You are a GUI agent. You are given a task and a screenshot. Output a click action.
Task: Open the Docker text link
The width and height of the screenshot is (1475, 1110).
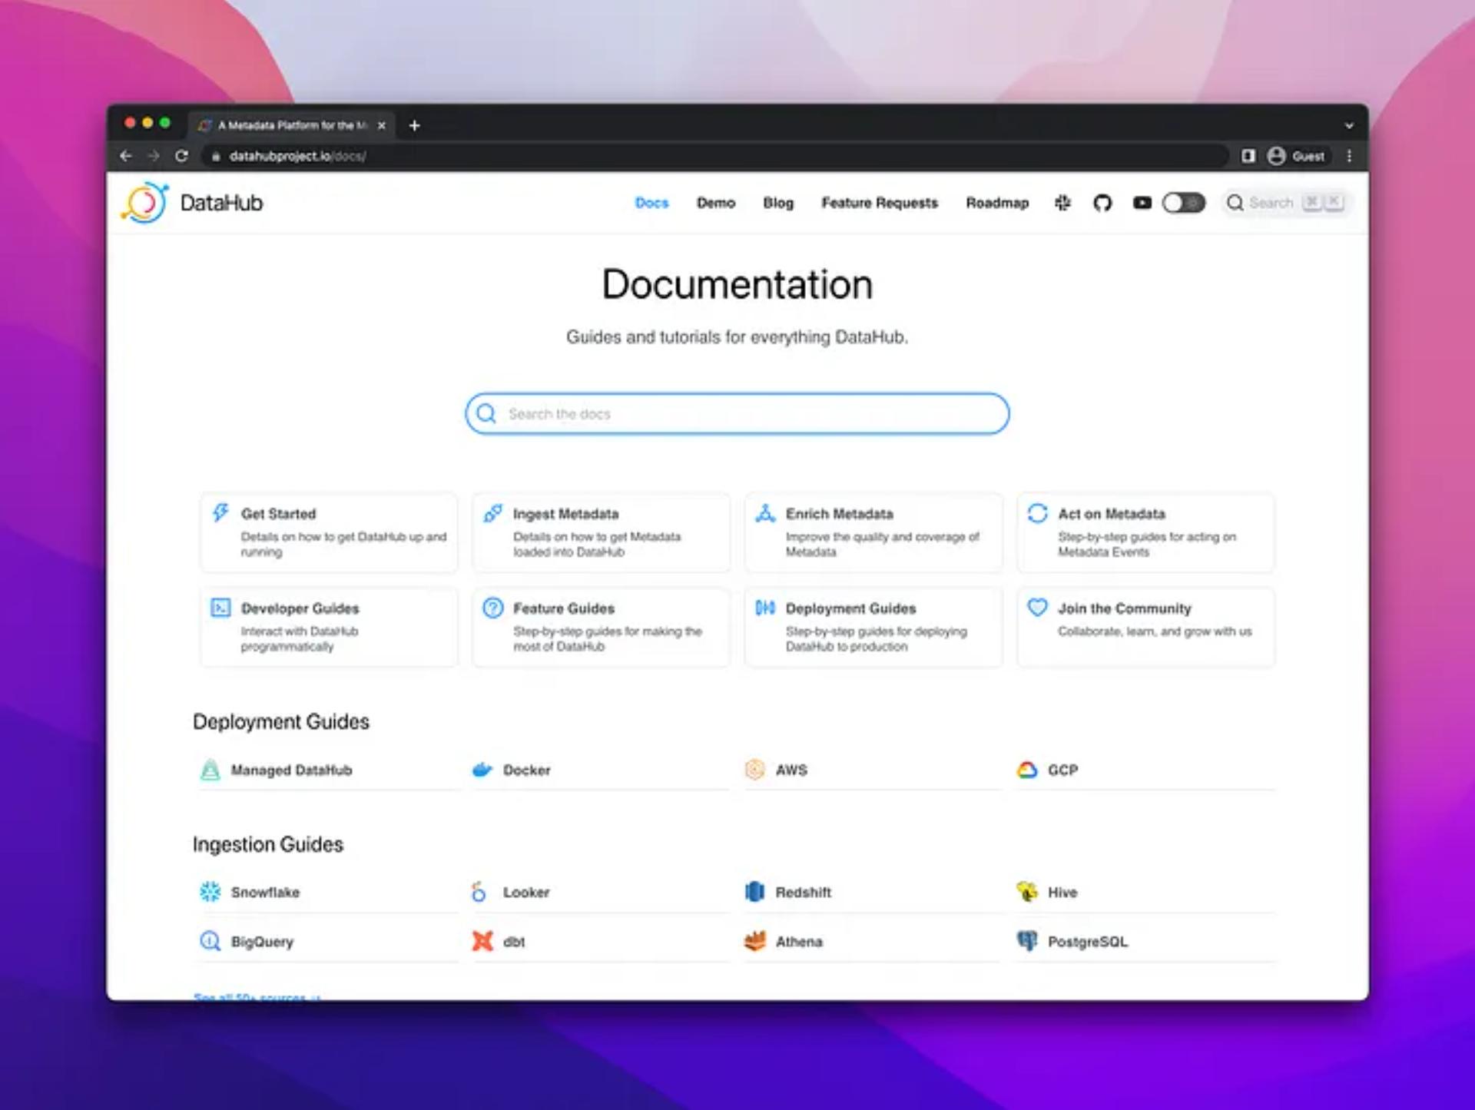pos(526,770)
